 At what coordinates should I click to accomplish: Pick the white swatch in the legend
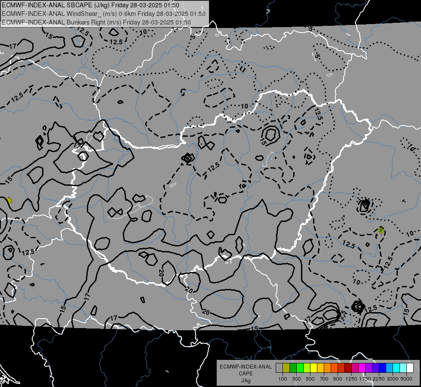[x=410, y=368]
